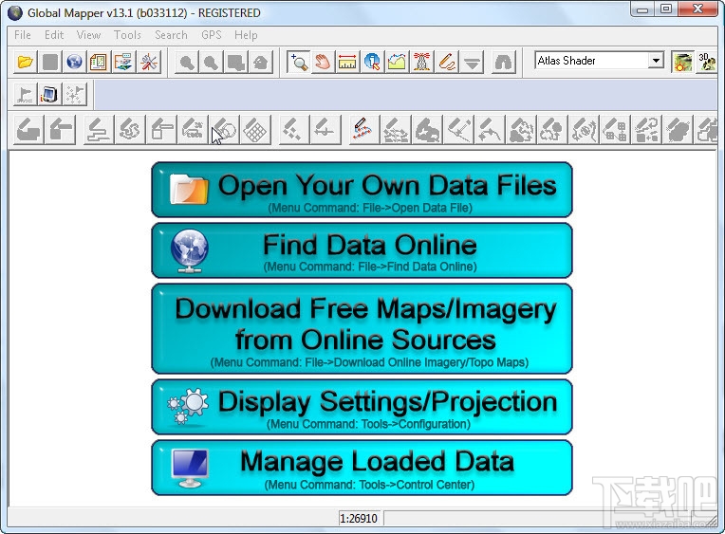
Task: Click Find Data Online button
Action: click(x=362, y=250)
